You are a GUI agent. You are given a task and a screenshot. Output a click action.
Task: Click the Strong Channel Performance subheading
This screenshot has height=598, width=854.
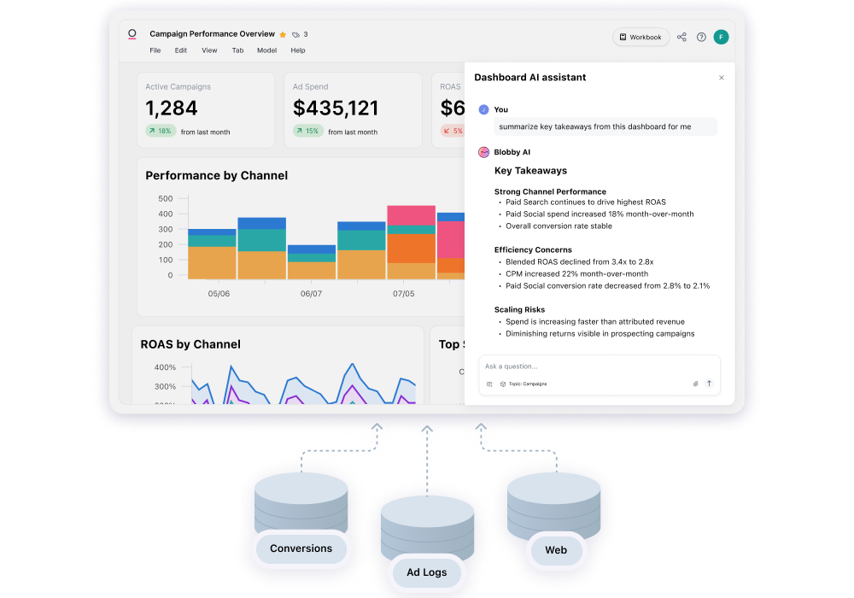click(x=550, y=191)
